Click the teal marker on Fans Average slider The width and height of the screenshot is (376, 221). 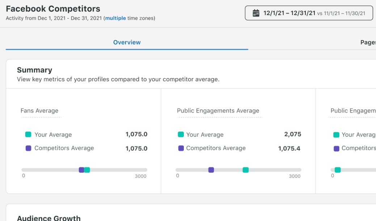(x=87, y=170)
